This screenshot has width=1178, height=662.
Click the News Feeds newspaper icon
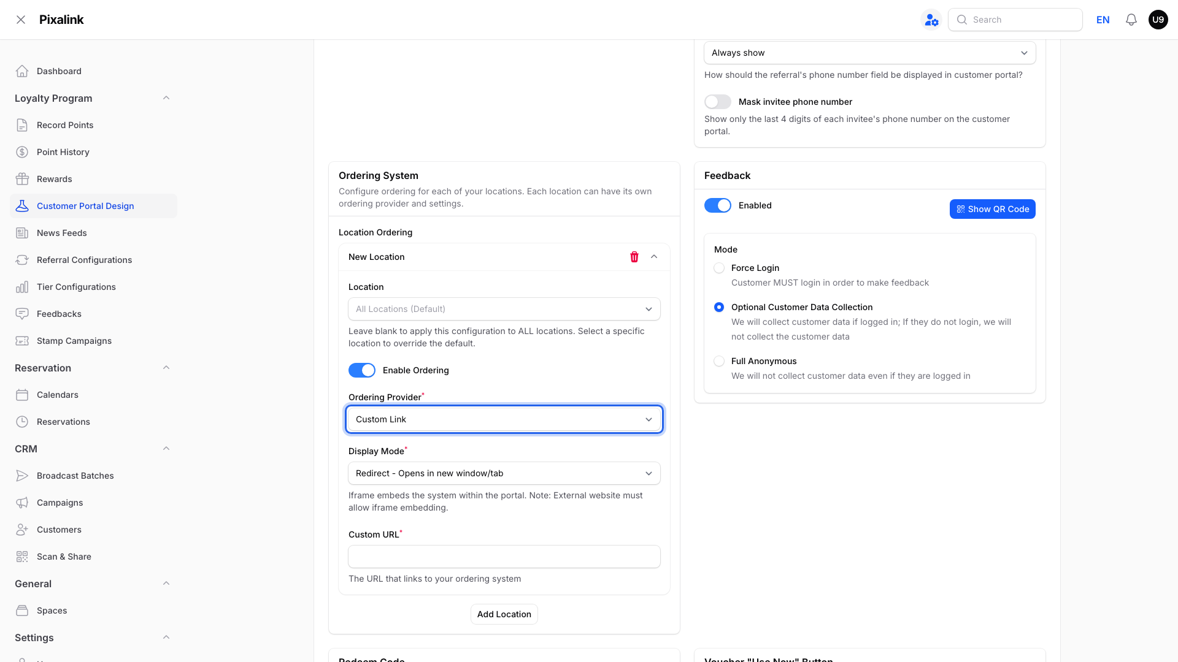coord(22,233)
